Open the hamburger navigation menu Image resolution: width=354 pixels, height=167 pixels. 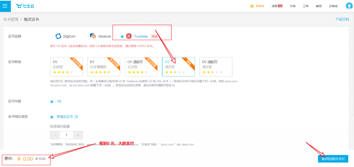point(5,6)
